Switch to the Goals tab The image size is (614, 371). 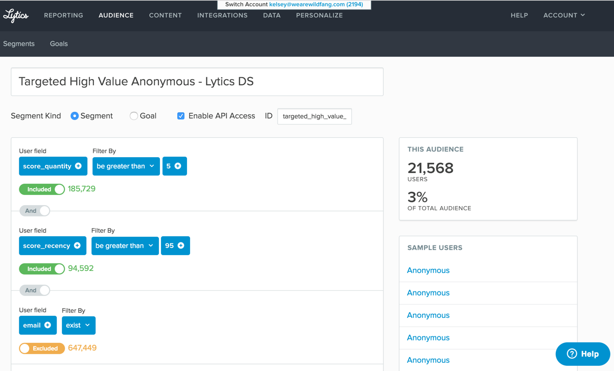(x=59, y=44)
